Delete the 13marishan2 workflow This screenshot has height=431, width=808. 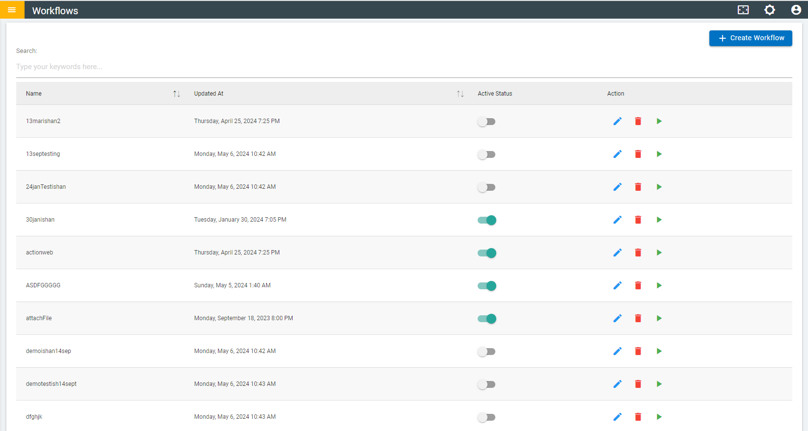pyautogui.click(x=638, y=121)
